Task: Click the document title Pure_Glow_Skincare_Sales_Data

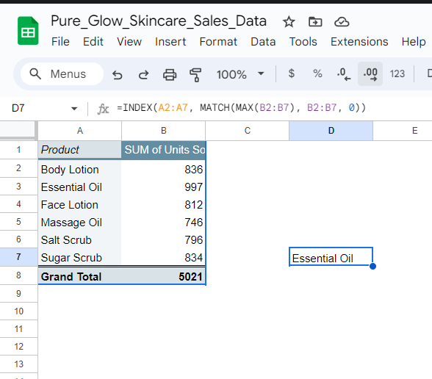Action: tap(159, 21)
